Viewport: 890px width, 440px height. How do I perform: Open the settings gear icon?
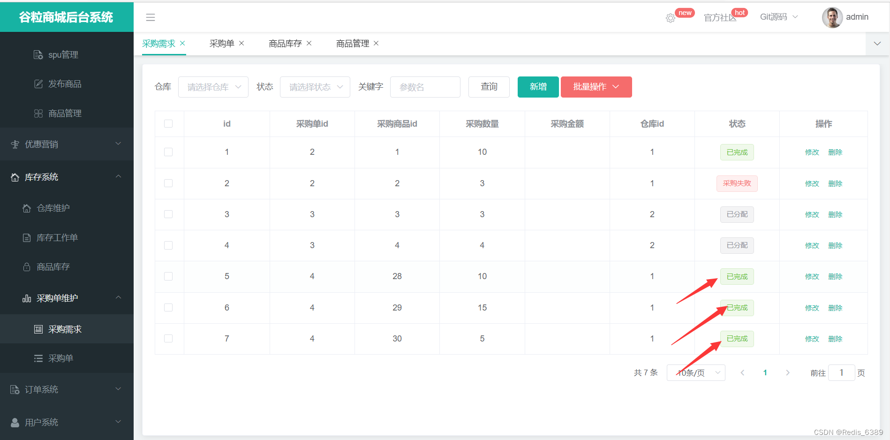coord(671,18)
